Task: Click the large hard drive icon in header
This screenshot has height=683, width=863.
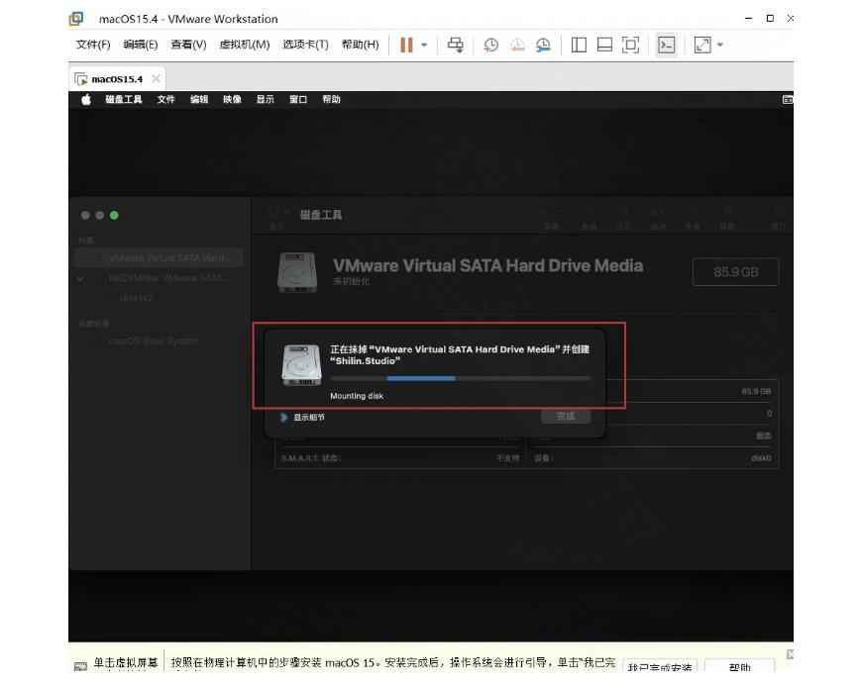Action: point(297,272)
